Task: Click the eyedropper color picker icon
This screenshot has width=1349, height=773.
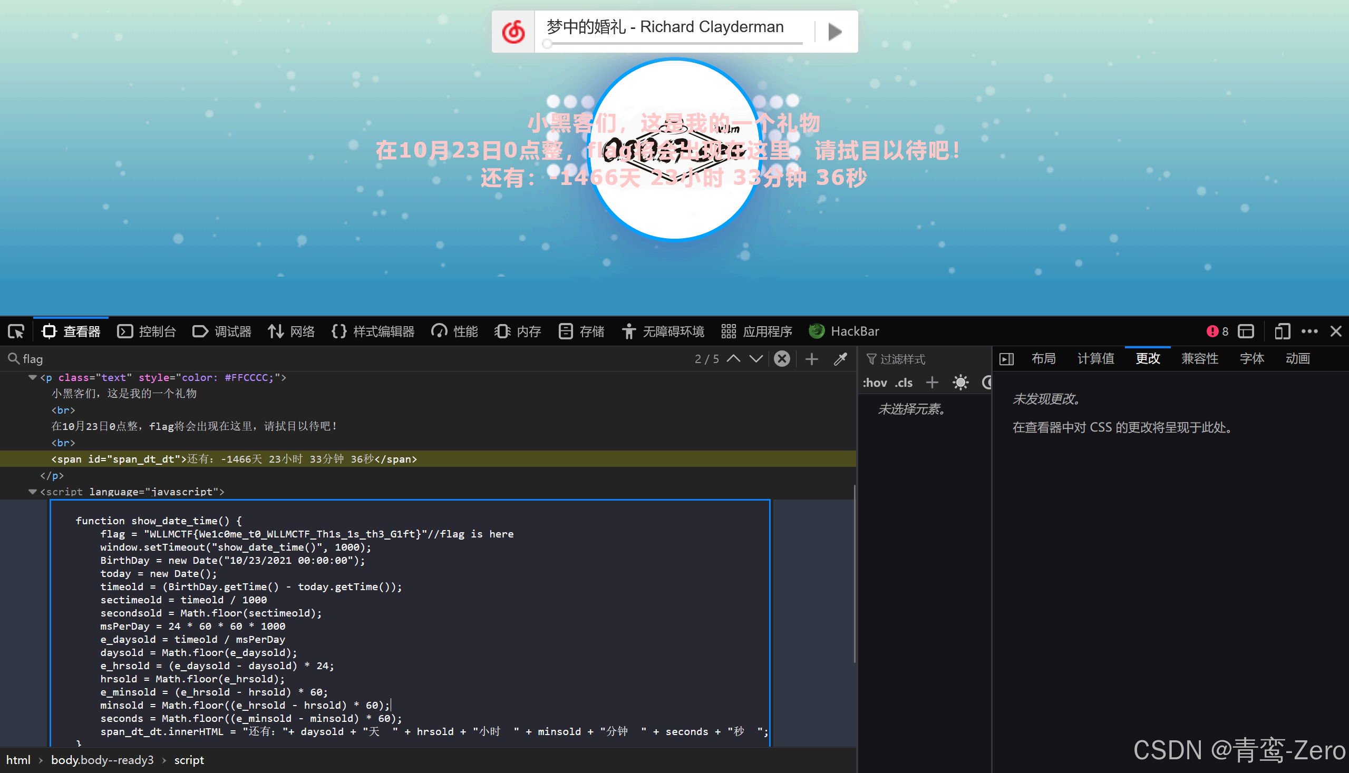Action: (x=840, y=359)
